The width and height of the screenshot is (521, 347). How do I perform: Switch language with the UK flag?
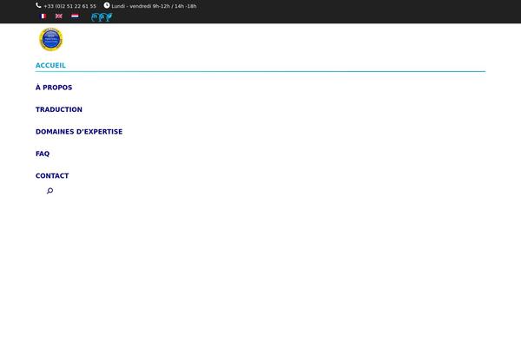59,16
